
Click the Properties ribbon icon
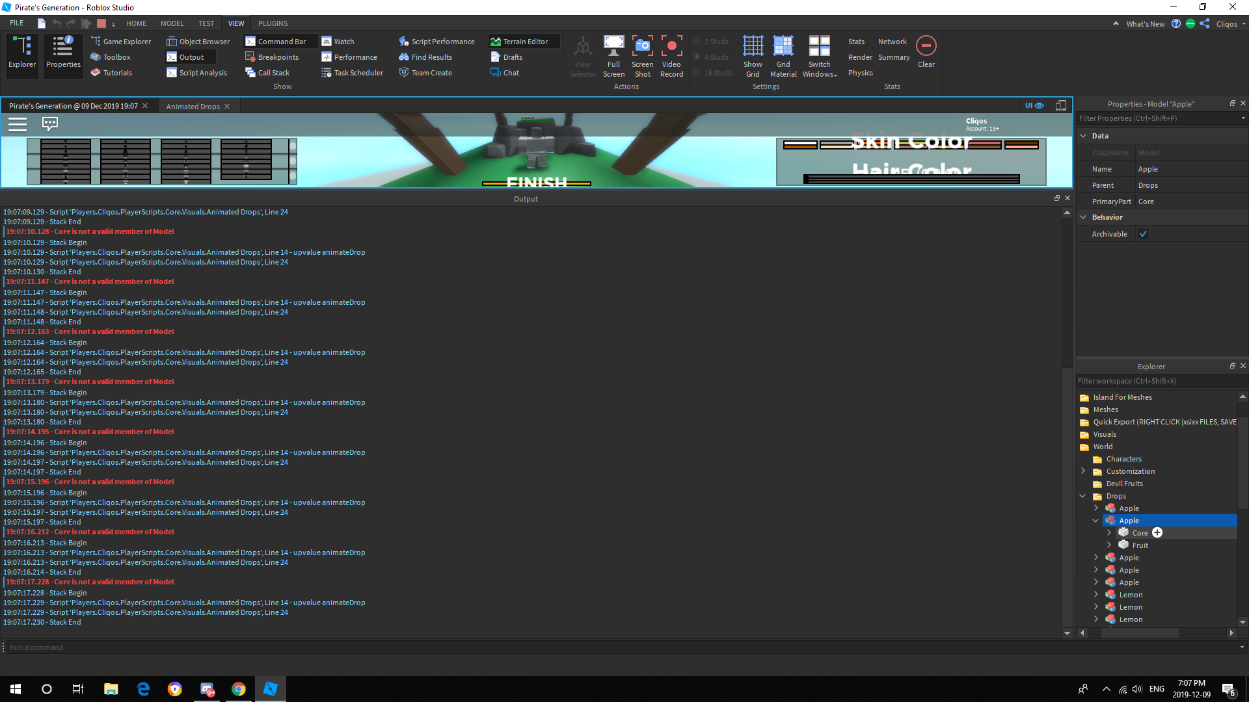(63, 52)
